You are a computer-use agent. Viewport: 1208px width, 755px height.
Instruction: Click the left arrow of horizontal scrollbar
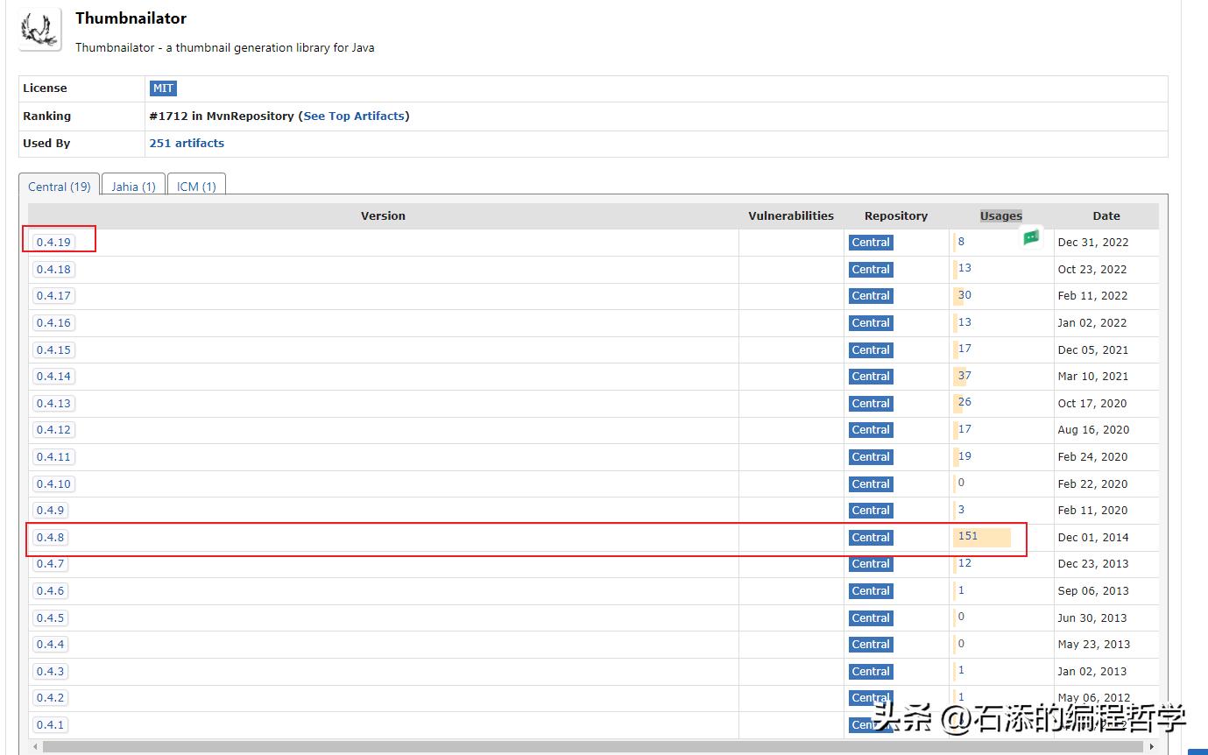[x=35, y=747]
